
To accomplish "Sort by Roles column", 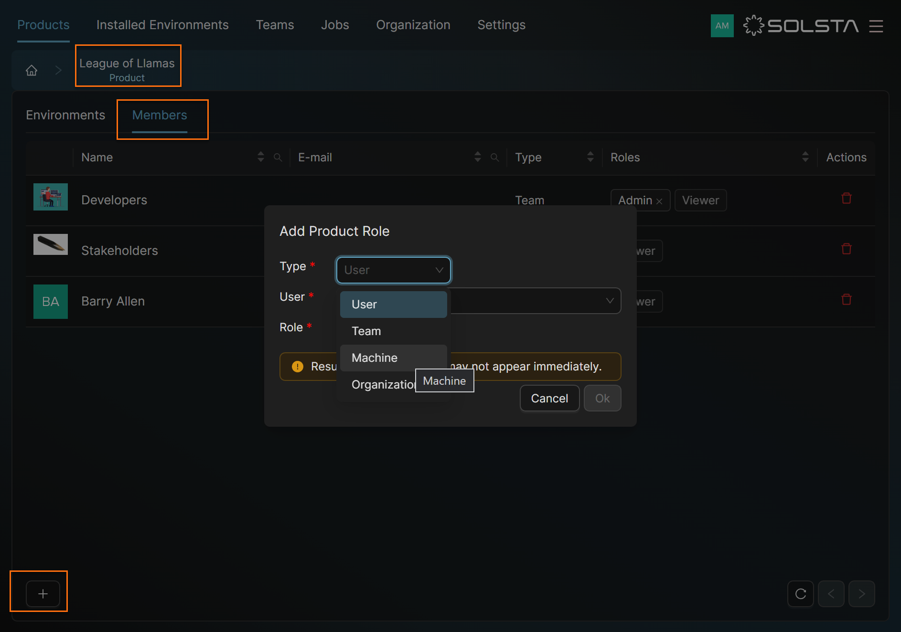I will 805,157.
